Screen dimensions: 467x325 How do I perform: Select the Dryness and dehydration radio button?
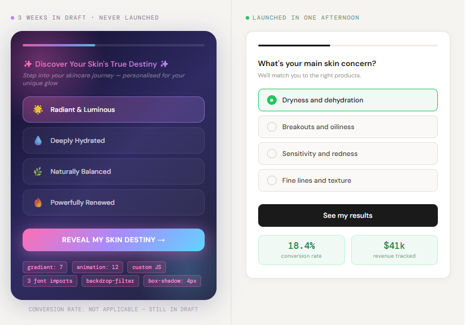(272, 100)
